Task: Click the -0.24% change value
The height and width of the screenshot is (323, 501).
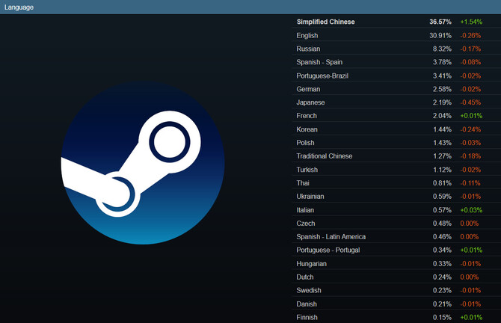Action: [x=470, y=129]
